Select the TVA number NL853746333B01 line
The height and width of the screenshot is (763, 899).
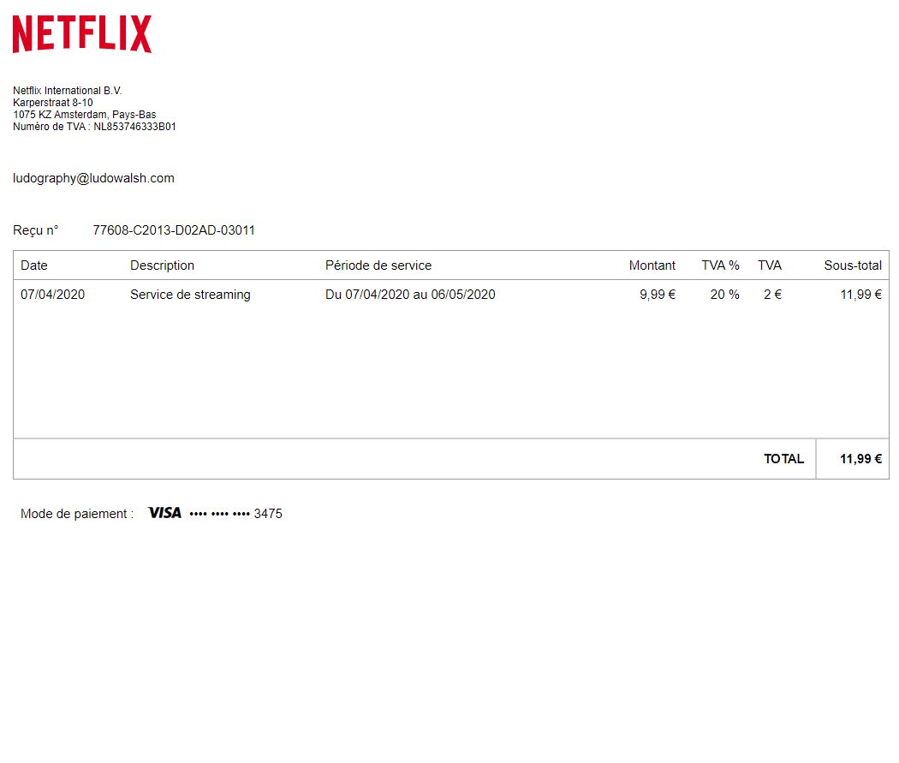[x=94, y=127]
